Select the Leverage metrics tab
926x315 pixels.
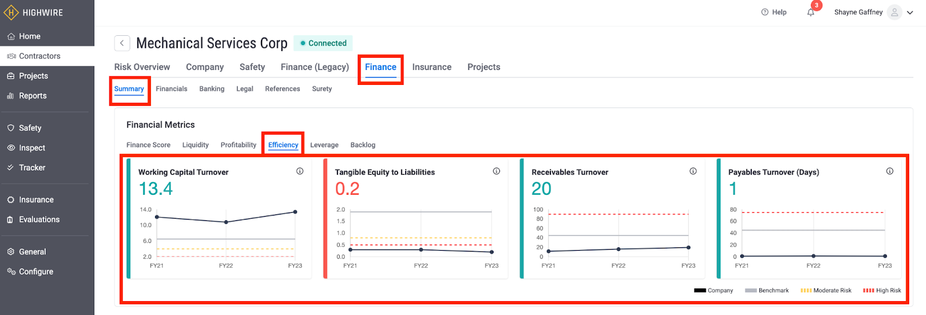(x=324, y=145)
